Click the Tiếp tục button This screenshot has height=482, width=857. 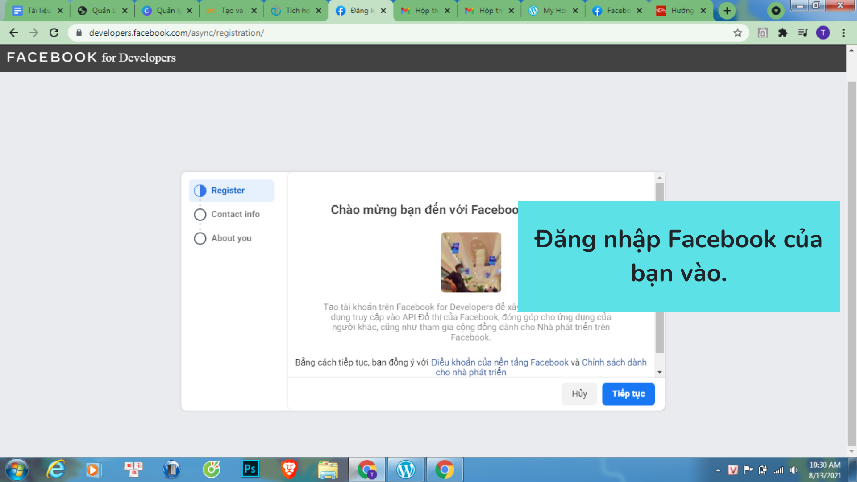628,394
